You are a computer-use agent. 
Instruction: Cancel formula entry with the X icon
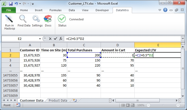coord(50,39)
